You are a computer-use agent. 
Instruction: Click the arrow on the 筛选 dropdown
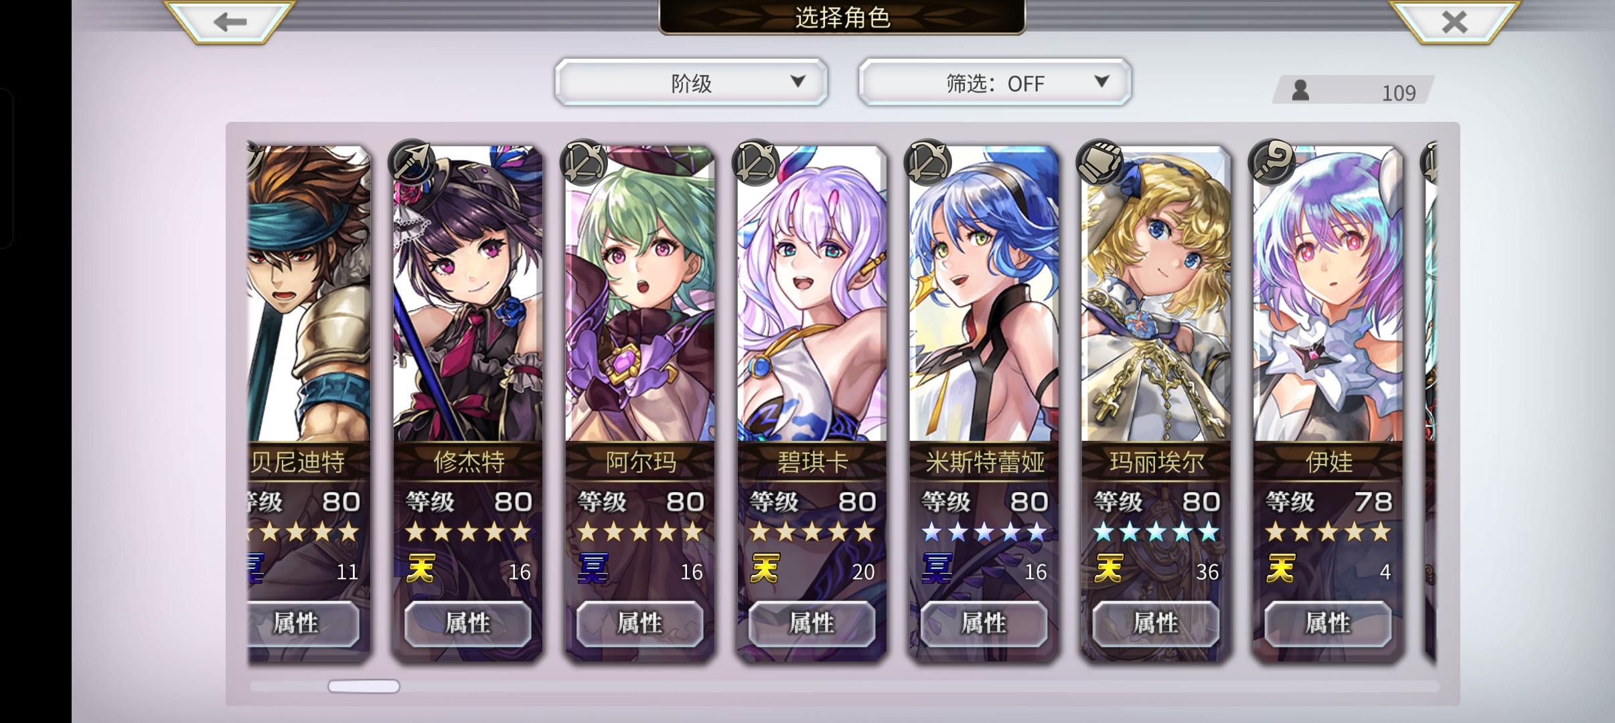1101,81
